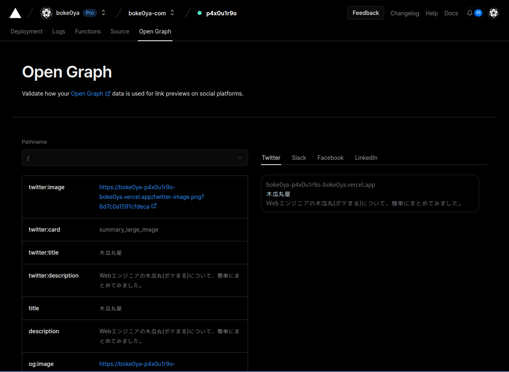Open the og:image URL link
The image size is (509, 372).
[137, 364]
